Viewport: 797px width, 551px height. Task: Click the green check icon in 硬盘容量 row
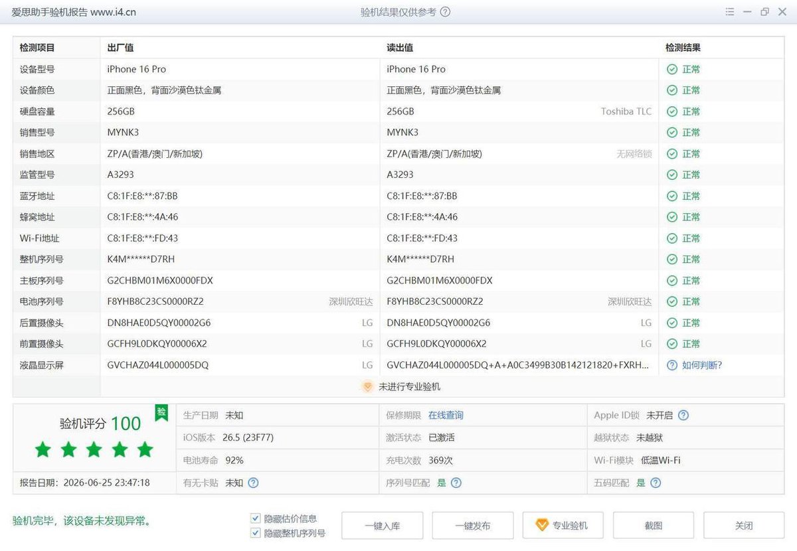672,112
